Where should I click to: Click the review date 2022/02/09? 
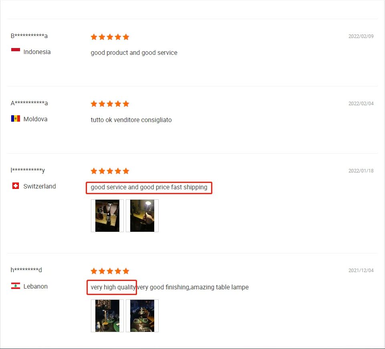pyautogui.click(x=361, y=36)
